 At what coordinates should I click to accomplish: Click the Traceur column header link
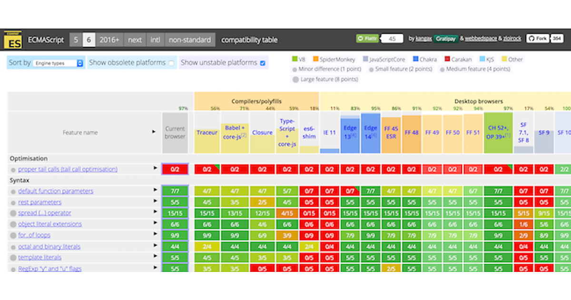click(x=207, y=133)
